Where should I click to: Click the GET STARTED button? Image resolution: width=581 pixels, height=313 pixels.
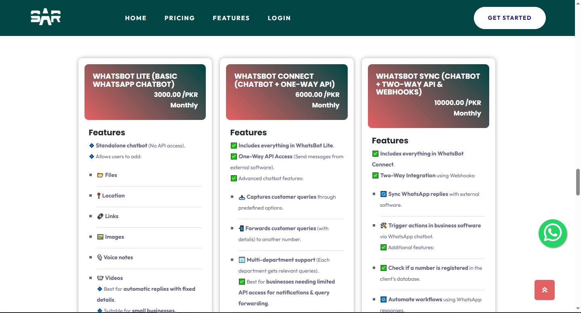(x=509, y=18)
